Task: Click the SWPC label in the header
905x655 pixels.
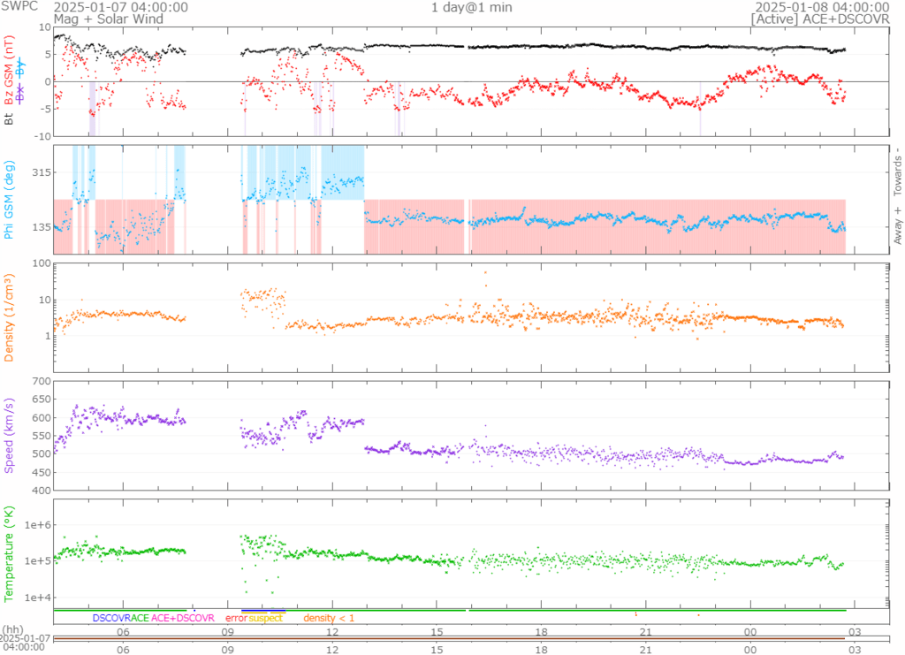Action: (19, 7)
